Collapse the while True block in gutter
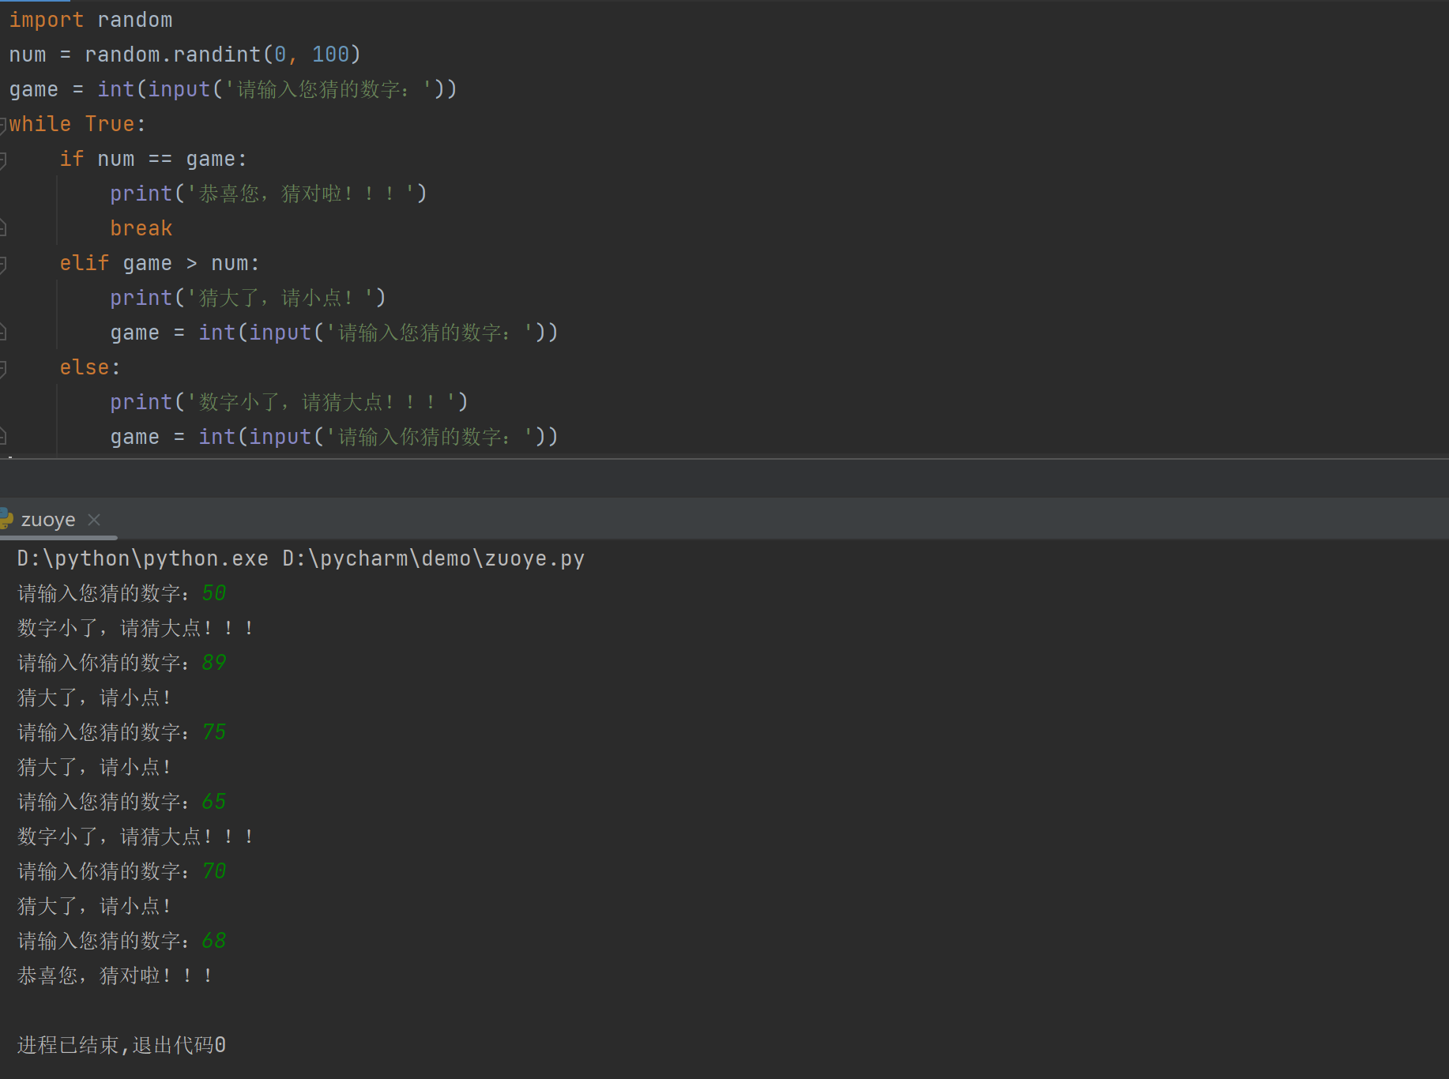The width and height of the screenshot is (1449, 1079). [x=2, y=124]
